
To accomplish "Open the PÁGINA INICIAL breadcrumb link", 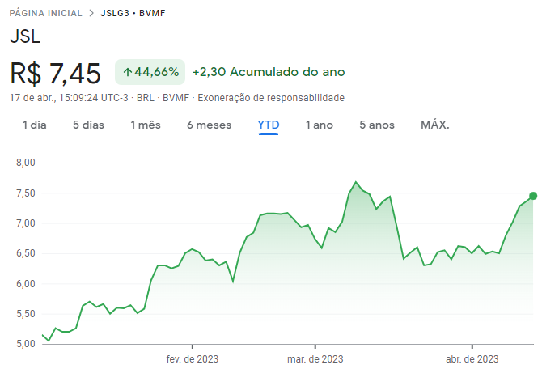I will [x=45, y=13].
